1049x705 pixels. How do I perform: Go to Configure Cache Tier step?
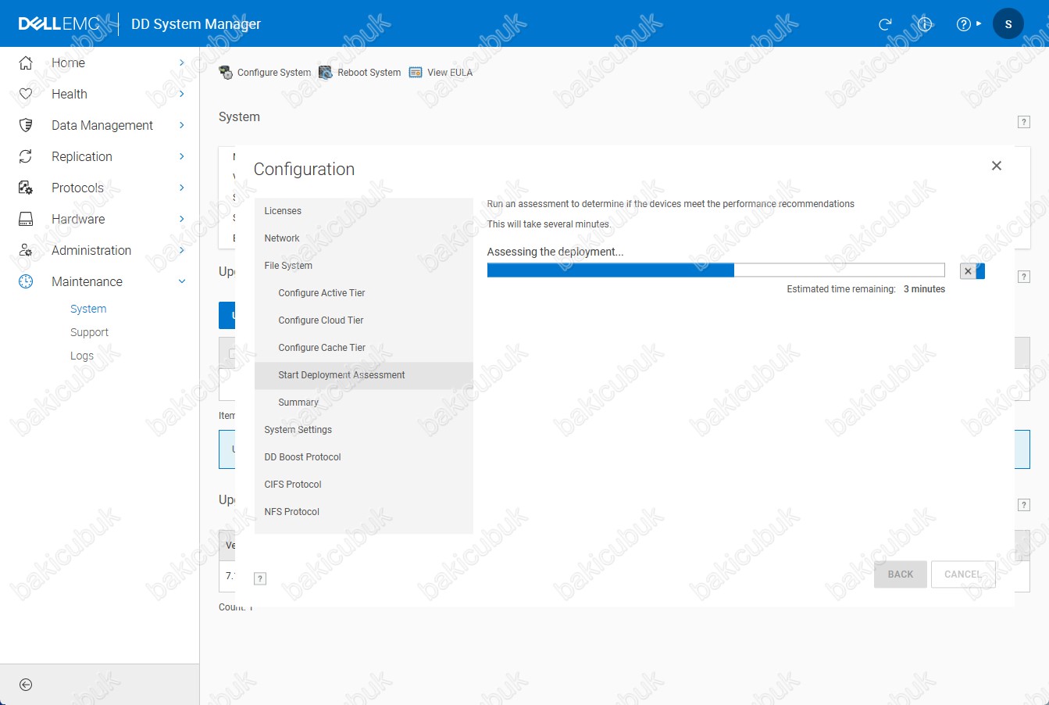click(364, 348)
